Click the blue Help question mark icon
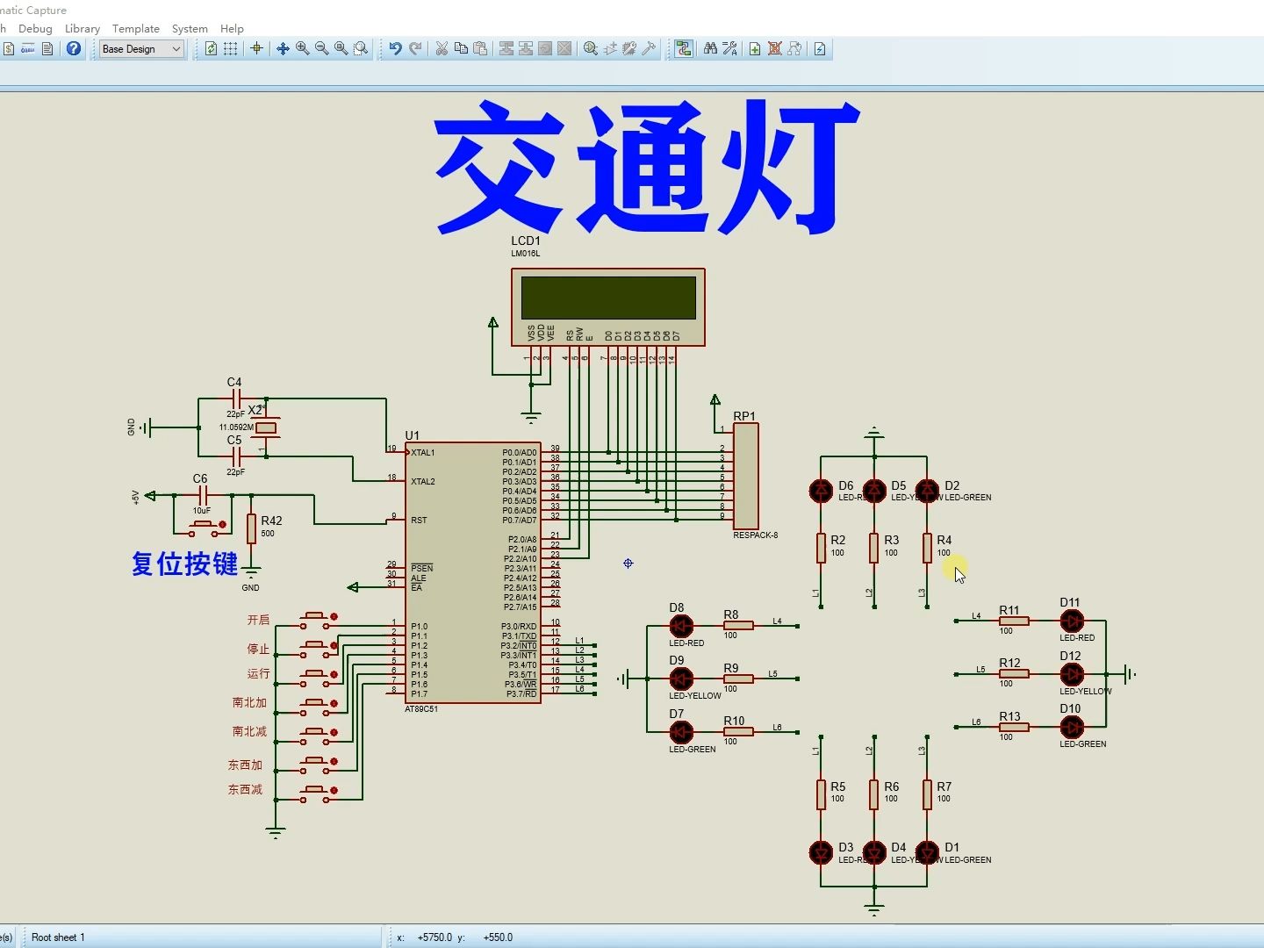1264x948 pixels. [x=74, y=48]
